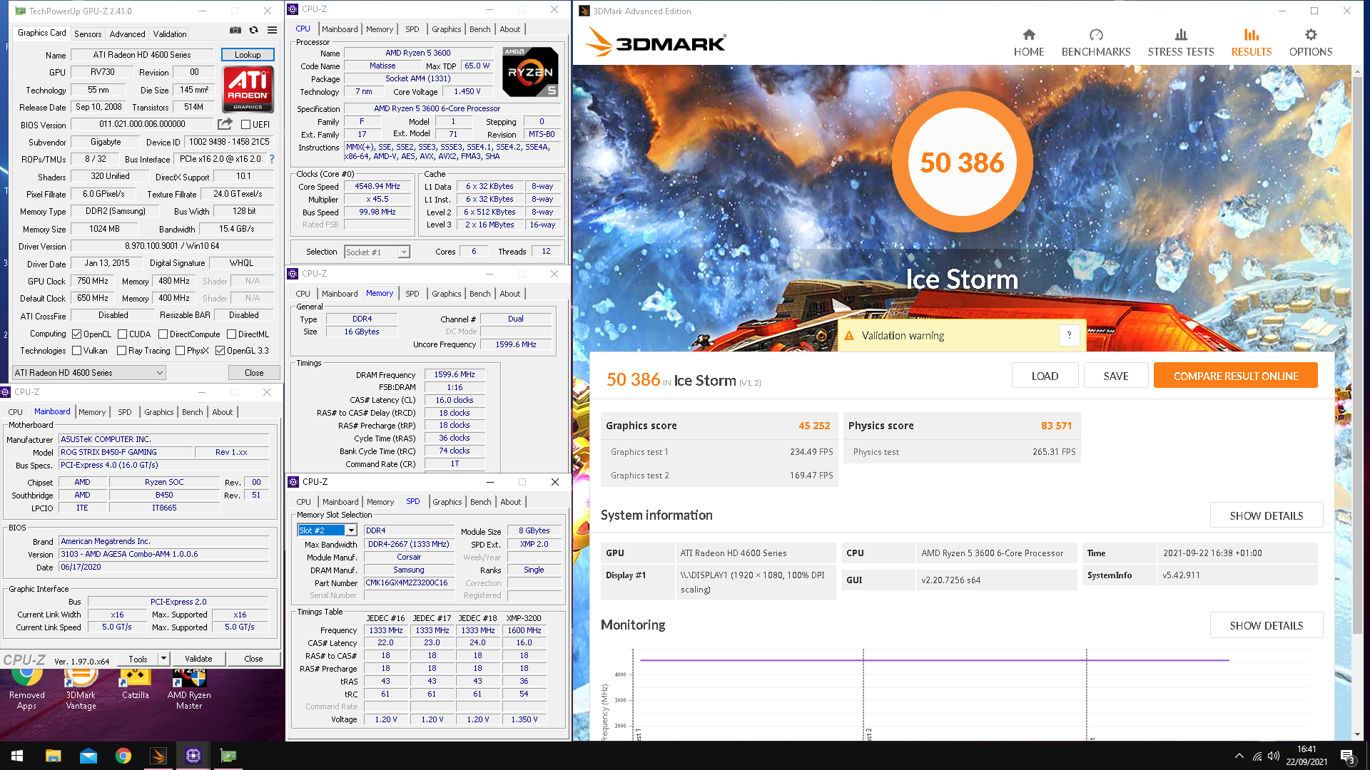Toggle the Ray Tracing checkbox

[121, 350]
